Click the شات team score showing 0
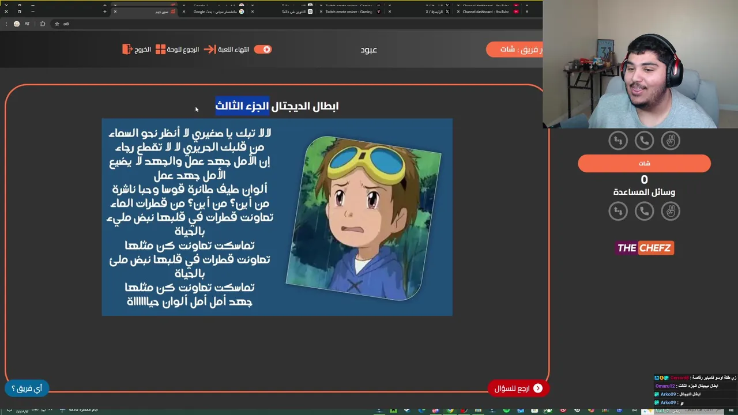The width and height of the screenshot is (738, 415). 644,180
